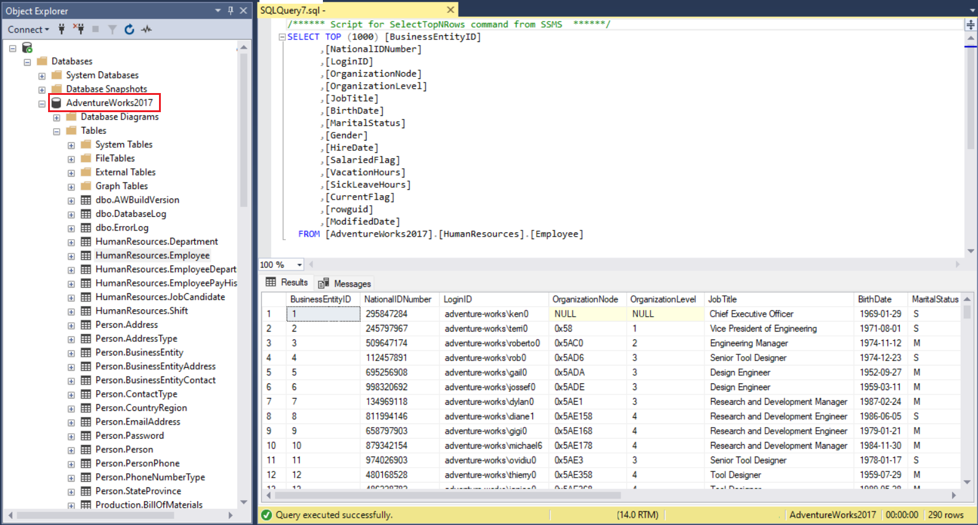Image resolution: width=978 pixels, height=525 pixels.
Task: Select the Person.Person table
Action: [x=124, y=449]
